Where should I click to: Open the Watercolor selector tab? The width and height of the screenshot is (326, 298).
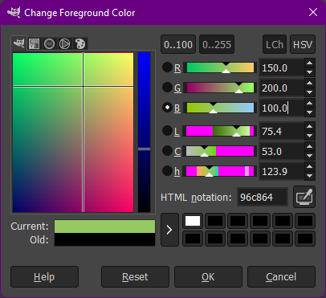click(x=50, y=43)
